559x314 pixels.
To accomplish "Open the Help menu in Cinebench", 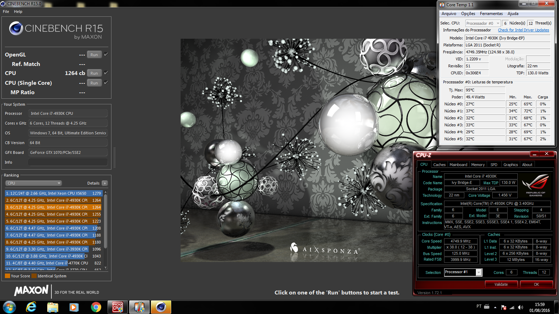I will pos(18,12).
